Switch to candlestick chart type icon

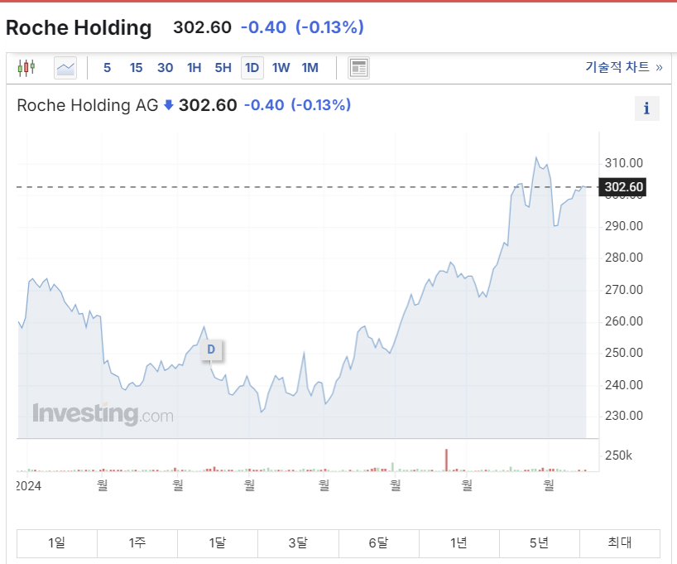click(26, 68)
